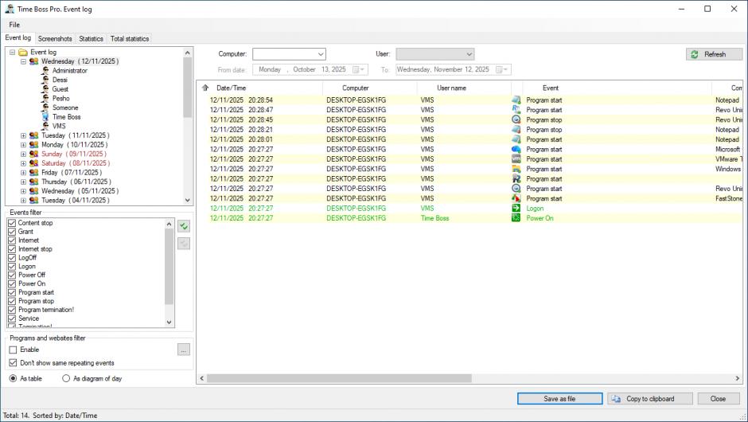Viewport: 748px width, 422px height.
Task: Click the Close button at bottom right
Action: click(718, 399)
